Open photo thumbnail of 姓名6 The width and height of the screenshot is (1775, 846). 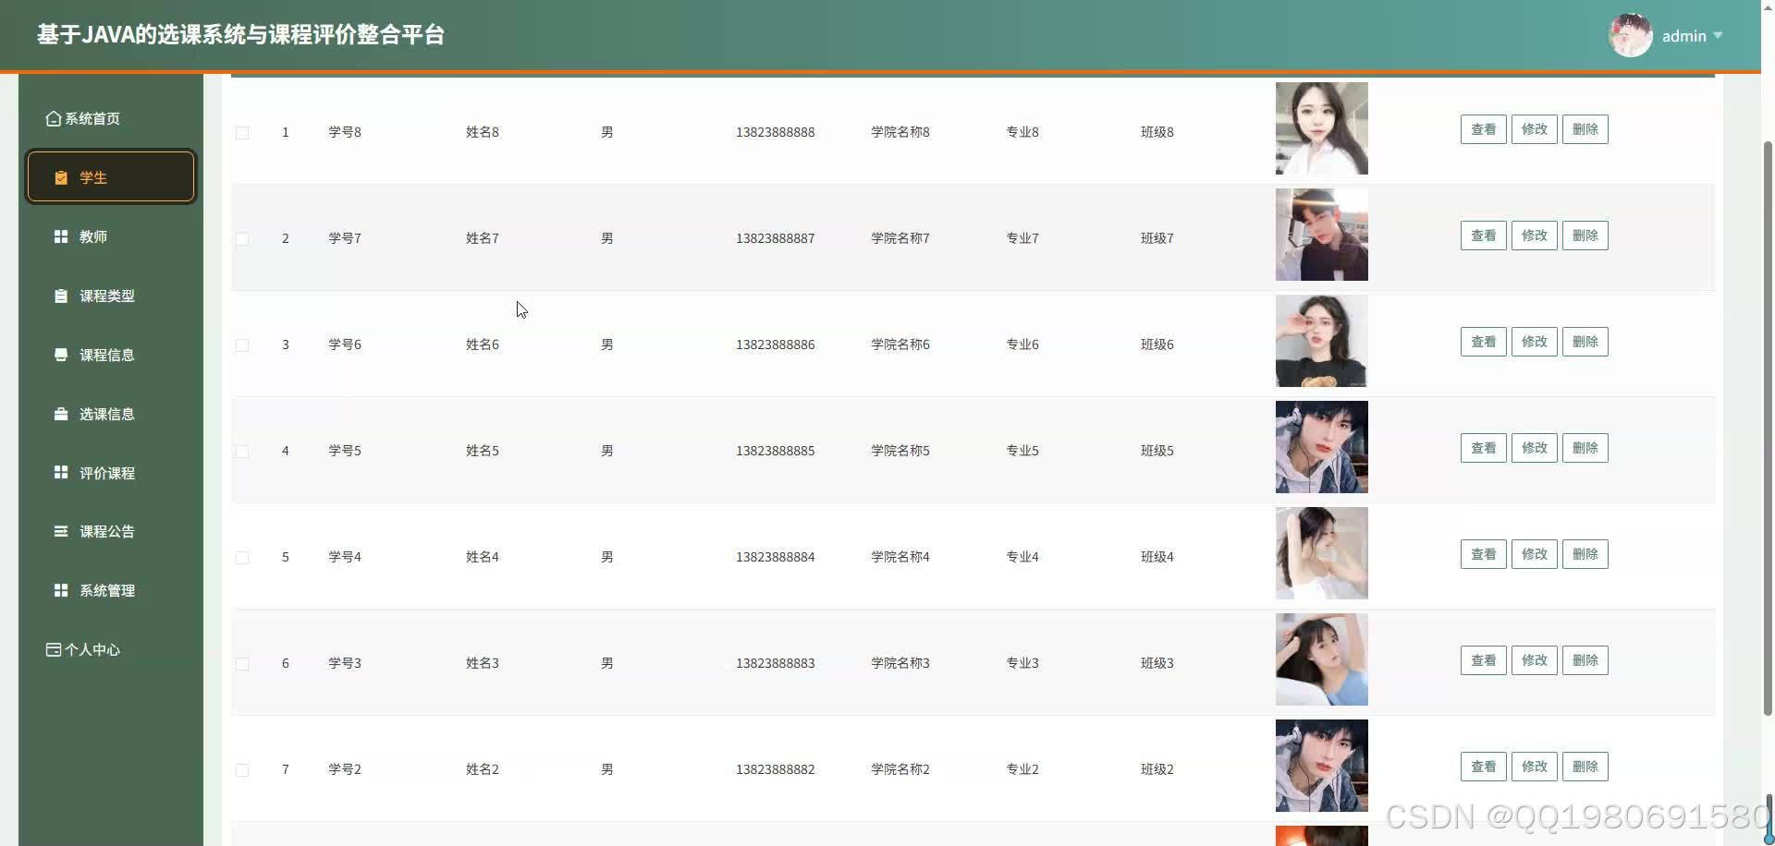pyautogui.click(x=1322, y=341)
